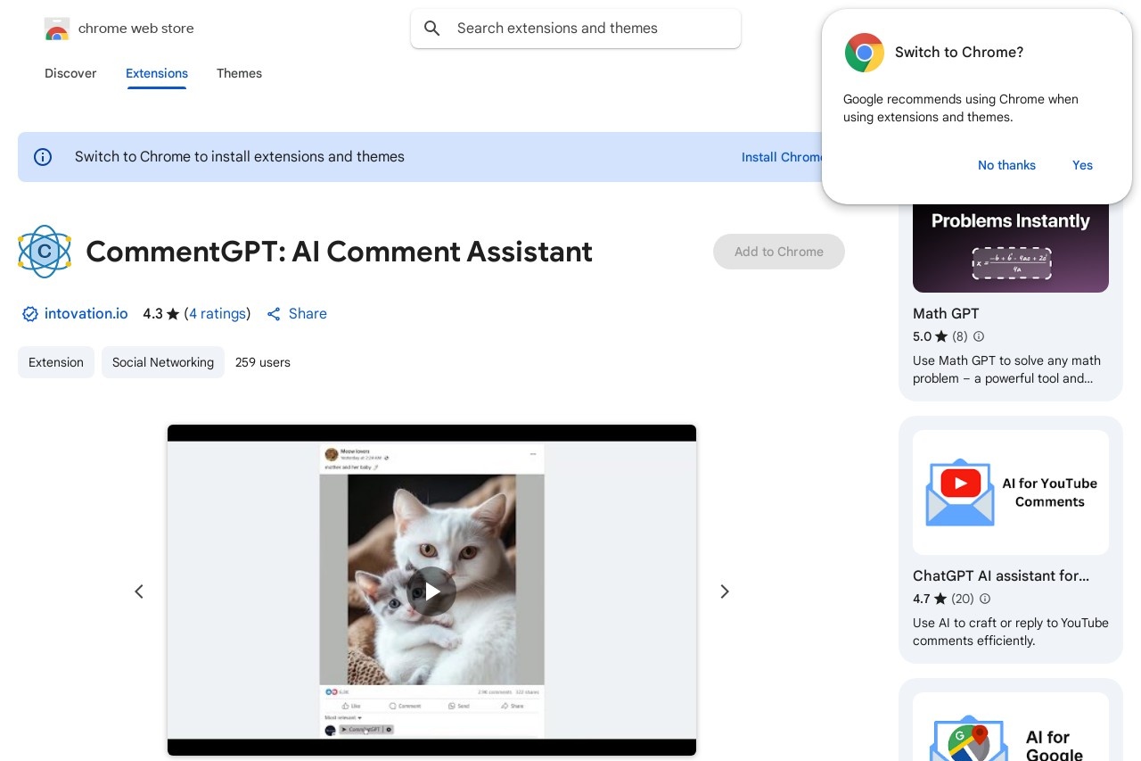Open AI for YouTube Comments thumbnail
The width and height of the screenshot is (1141, 761).
tap(1011, 492)
